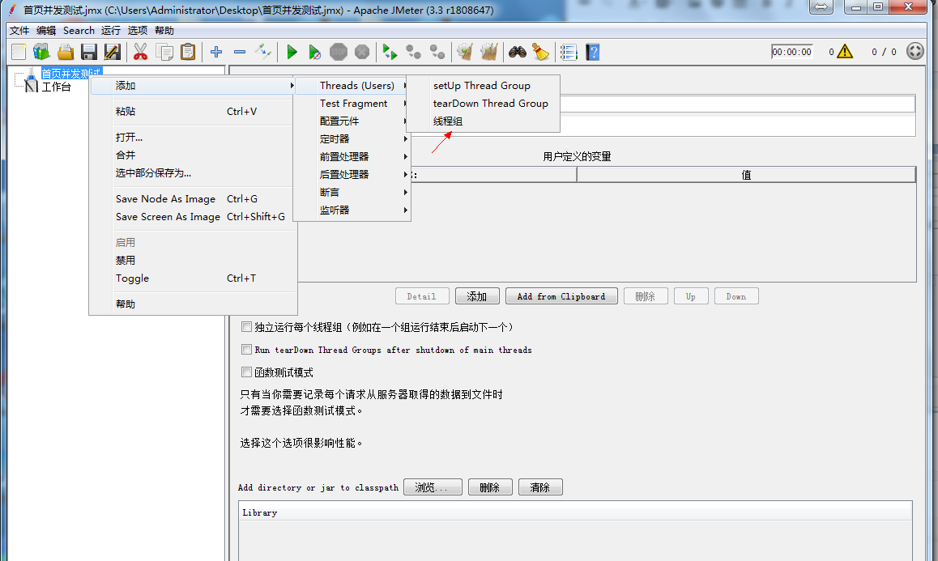Choose Save Node As Image
938x561 pixels.
click(194, 198)
